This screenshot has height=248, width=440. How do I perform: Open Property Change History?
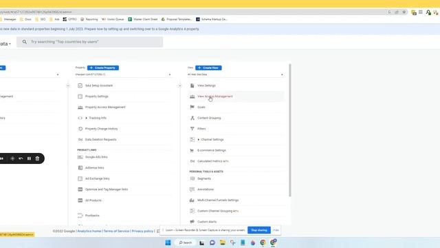[x=101, y=129]
